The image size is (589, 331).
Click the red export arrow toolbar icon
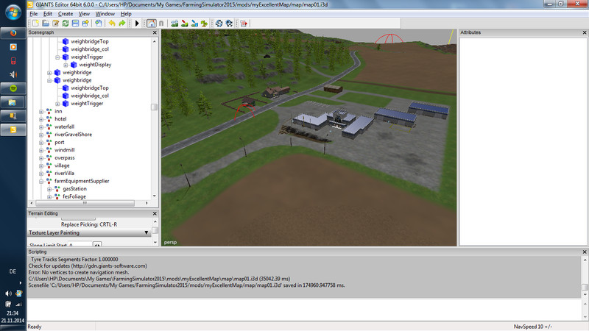coord(244,24)
